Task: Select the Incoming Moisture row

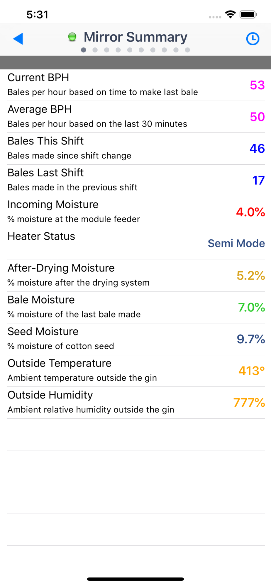Action: [135, 212]
